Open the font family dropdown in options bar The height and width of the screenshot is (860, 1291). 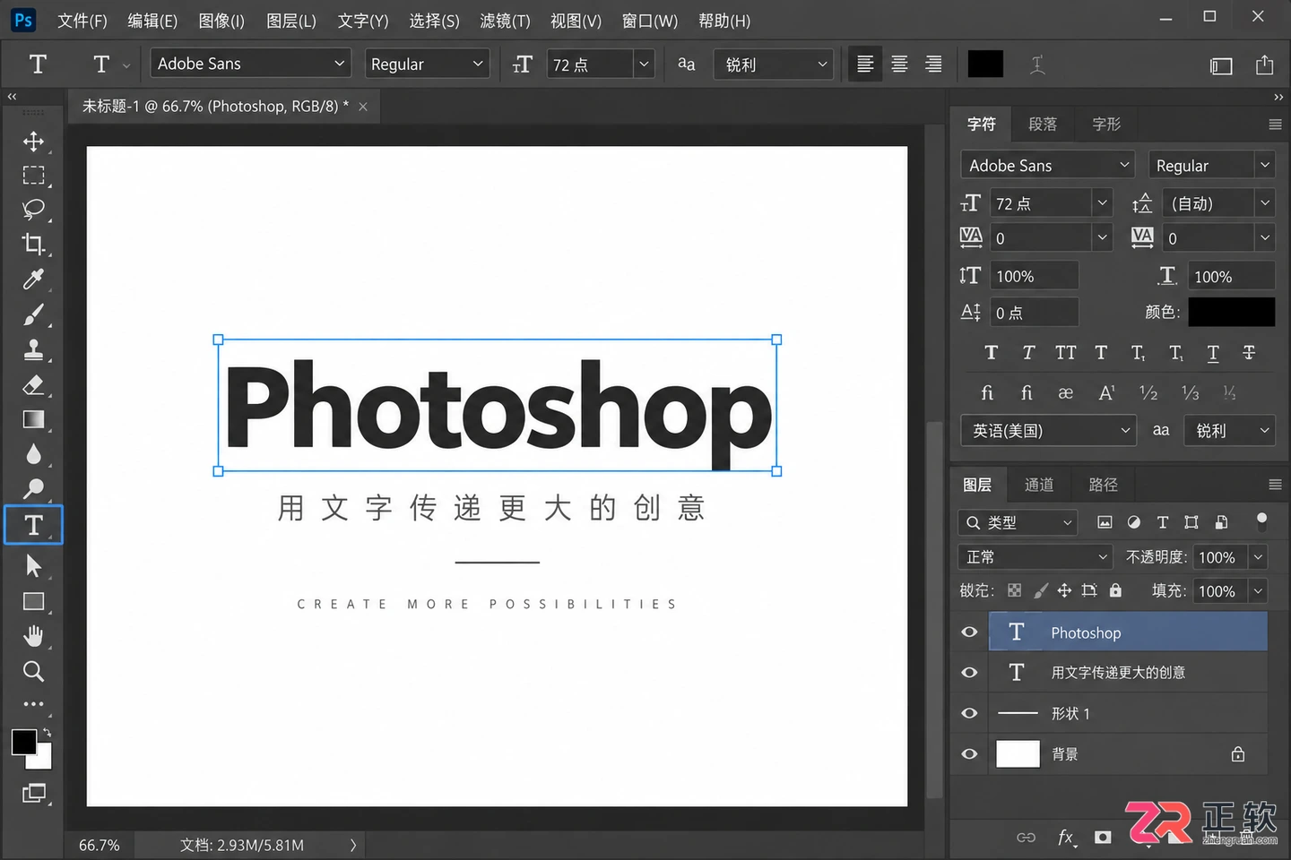coord(250,64)
